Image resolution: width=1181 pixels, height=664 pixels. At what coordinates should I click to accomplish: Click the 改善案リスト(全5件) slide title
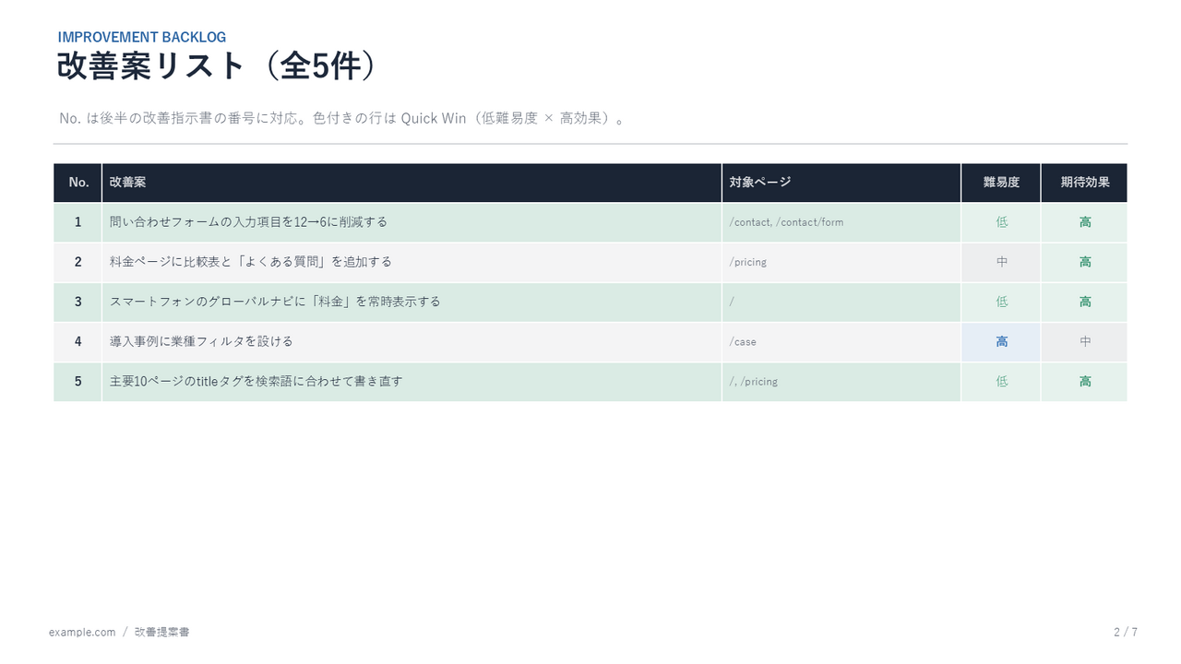[x=219, y=66]
